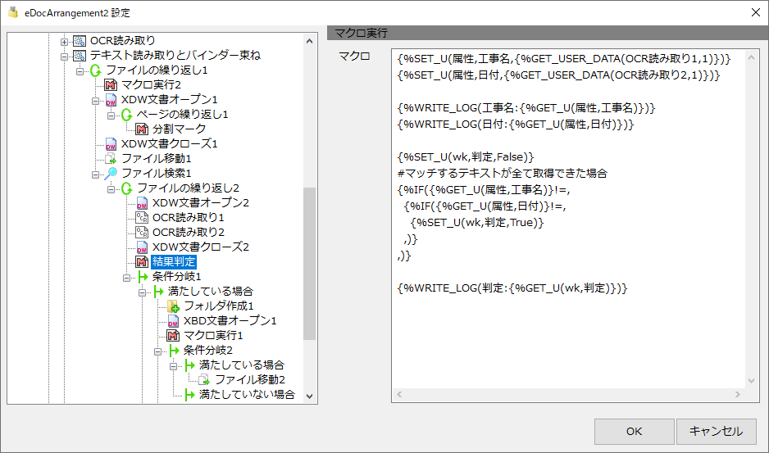
Task: Select the OCR読み取り1 tree item
Action: pos(189,218)
